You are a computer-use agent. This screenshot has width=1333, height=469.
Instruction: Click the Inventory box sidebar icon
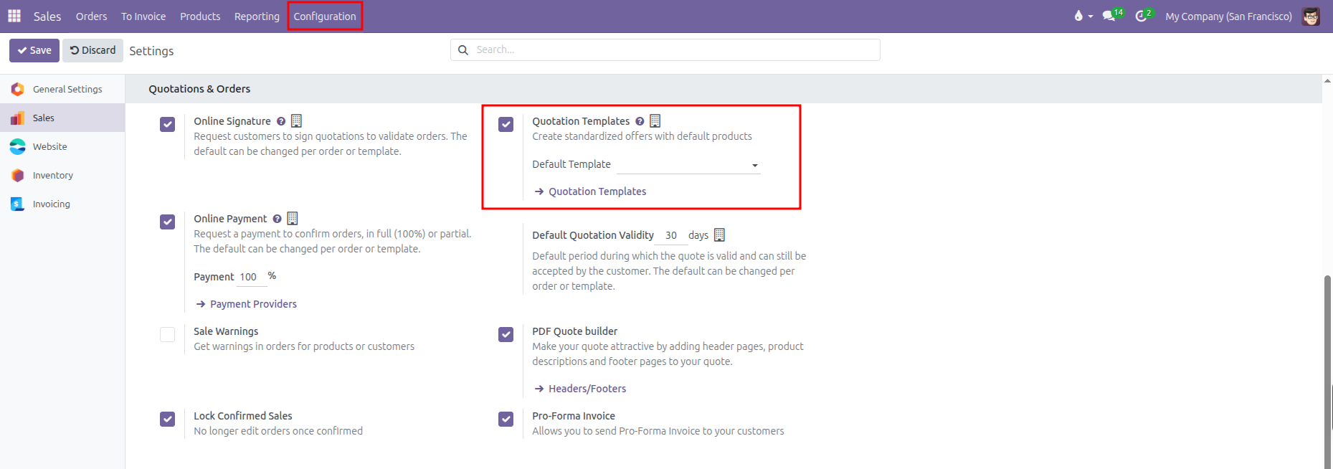coord(18,175)
